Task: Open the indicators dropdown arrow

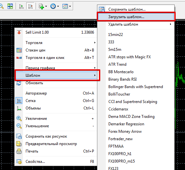Action: [x=46, y=6]
